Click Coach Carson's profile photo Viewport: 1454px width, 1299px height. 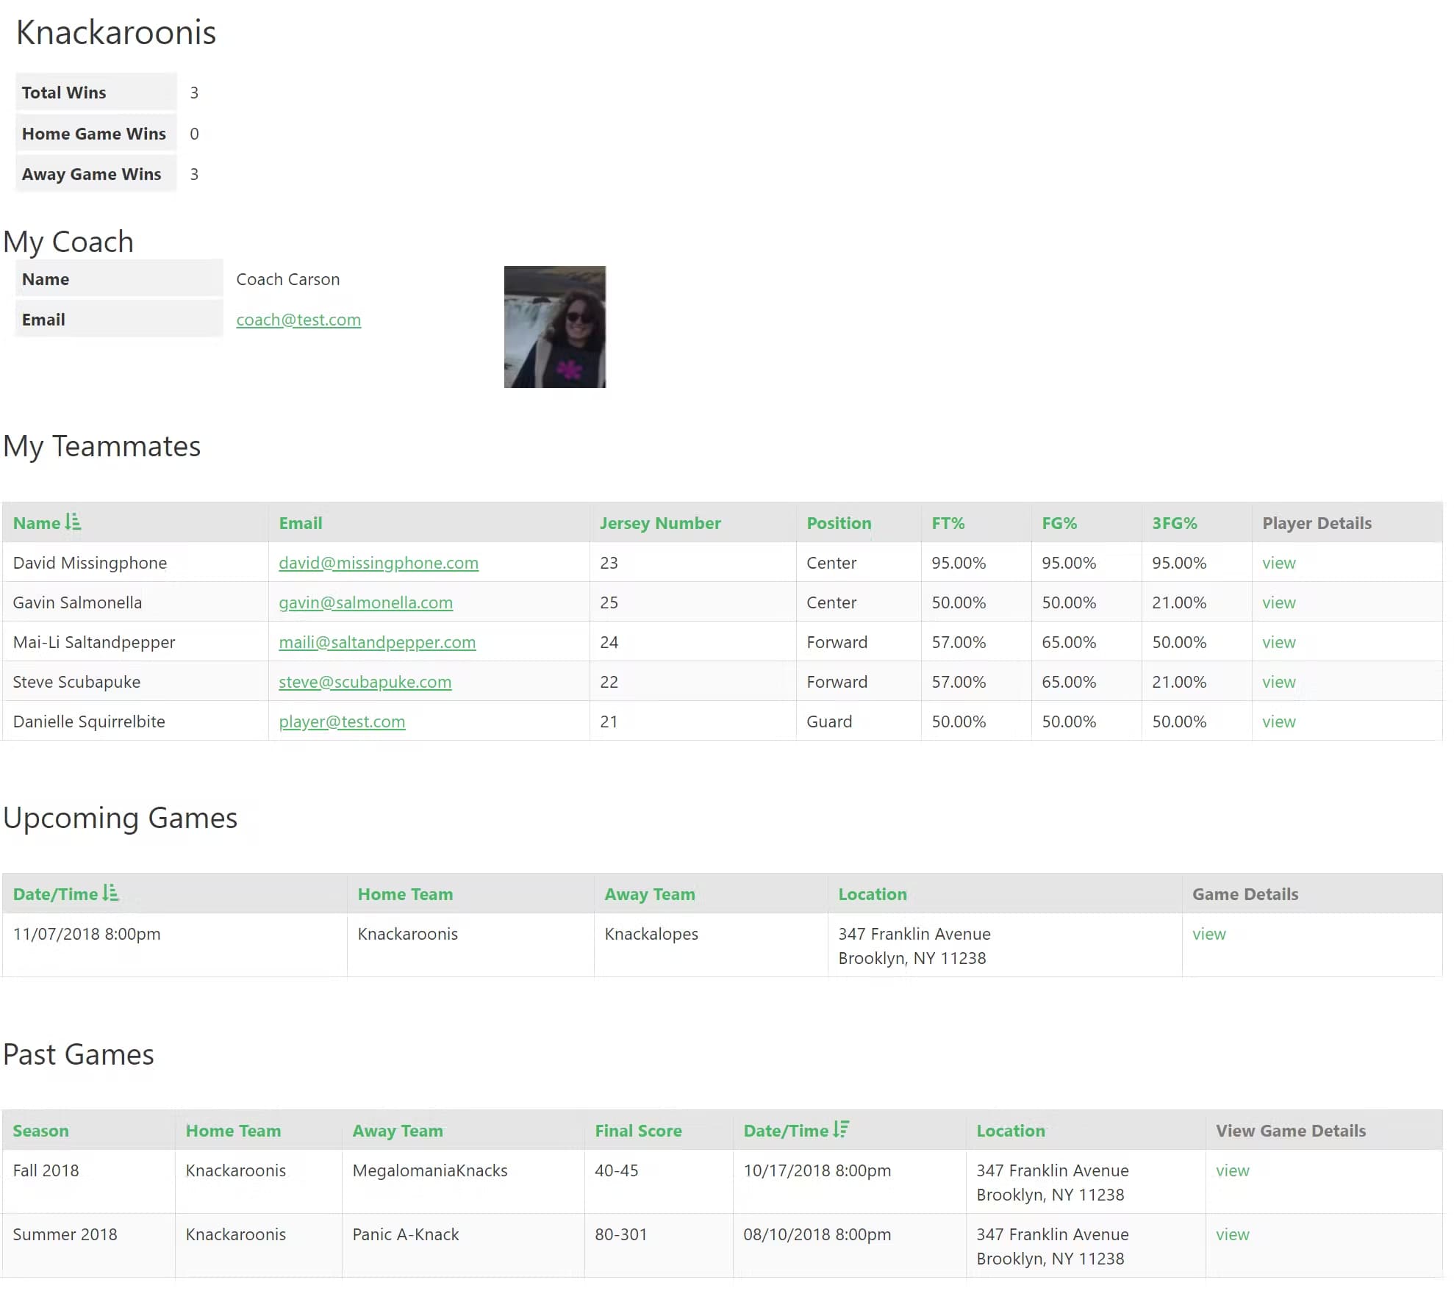click(554, 327)
